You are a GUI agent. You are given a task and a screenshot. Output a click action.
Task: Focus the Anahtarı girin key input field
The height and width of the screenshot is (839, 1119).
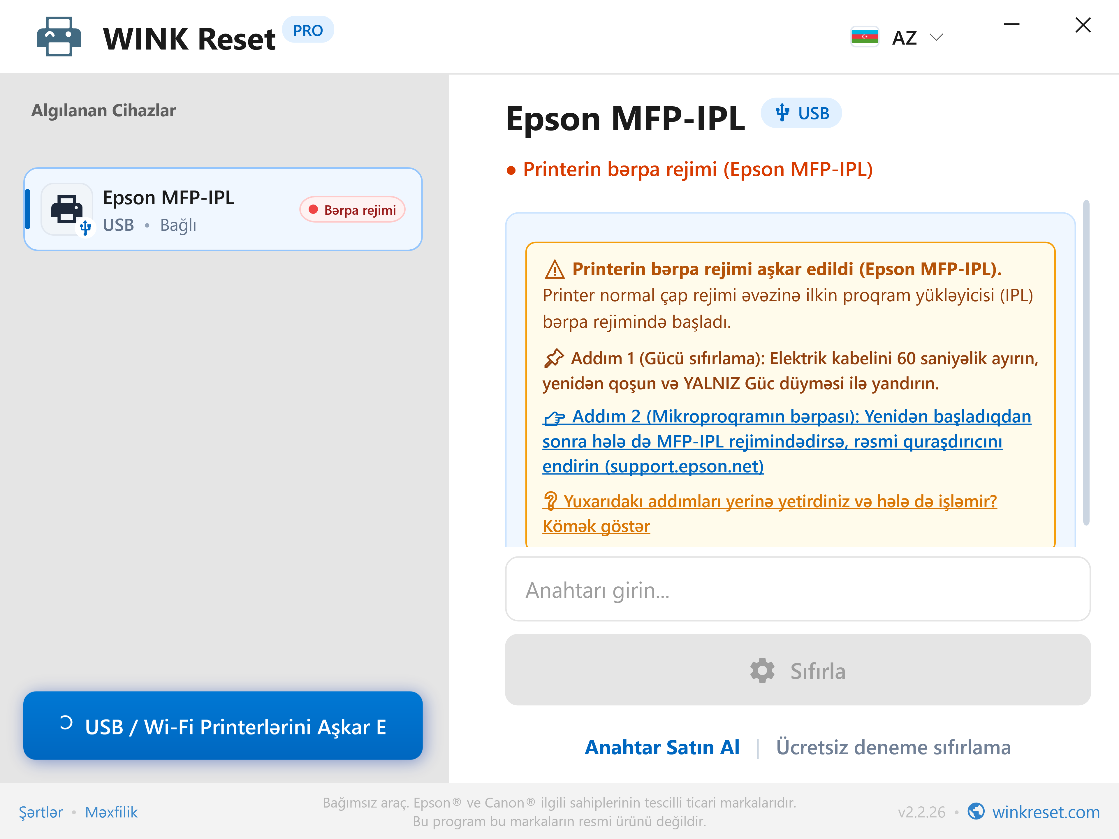point(797,589)
